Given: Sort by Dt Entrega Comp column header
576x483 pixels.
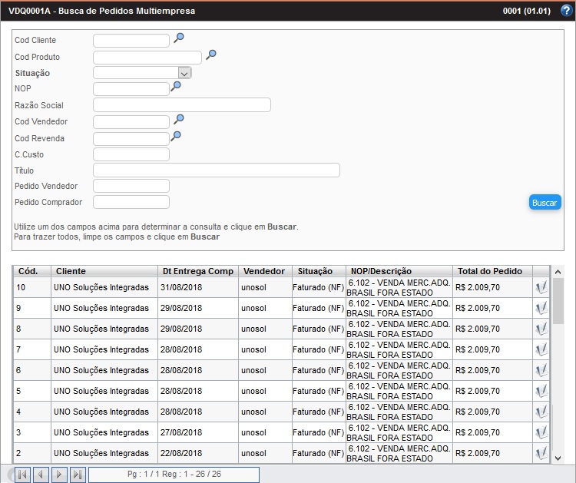Looking at the screenshot, I should (197, 271).
